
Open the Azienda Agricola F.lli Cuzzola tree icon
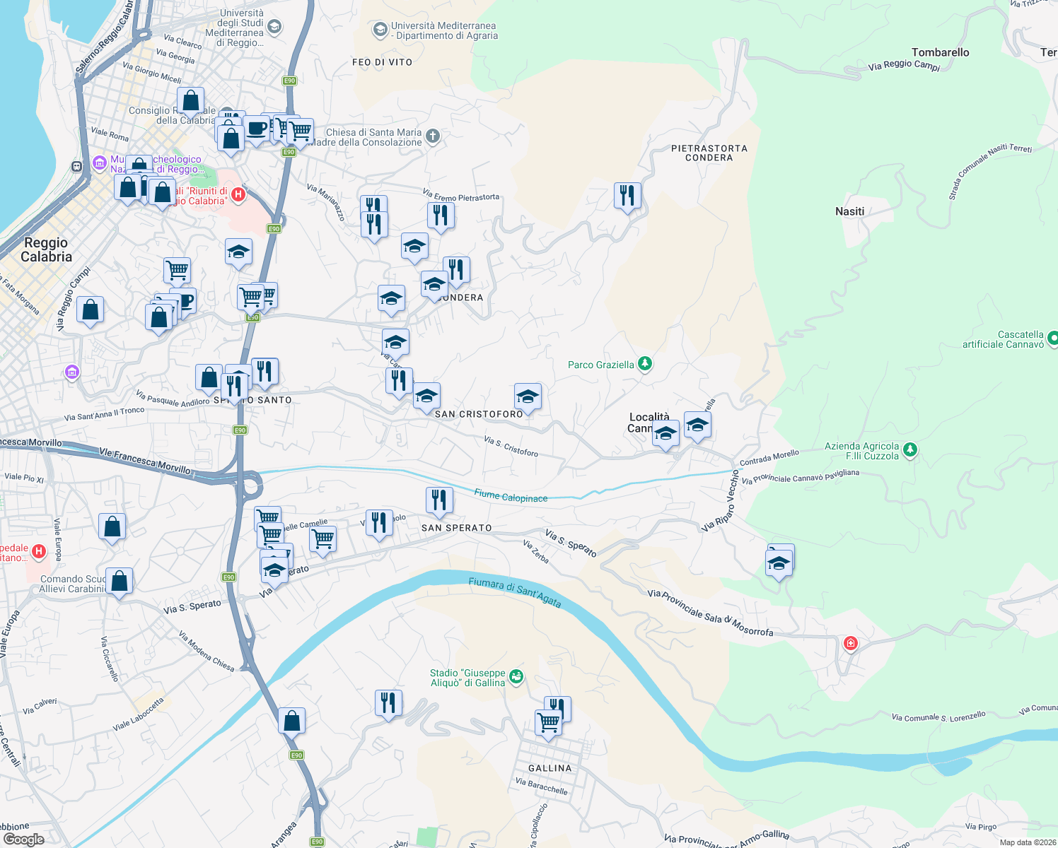tap(909, 450)
